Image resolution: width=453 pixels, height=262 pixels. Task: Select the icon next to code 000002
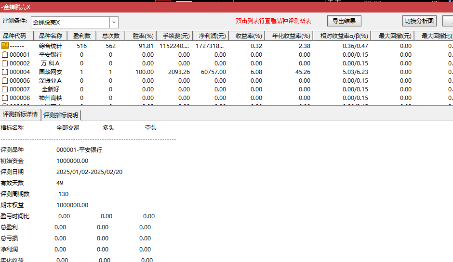tap(5, 63)
